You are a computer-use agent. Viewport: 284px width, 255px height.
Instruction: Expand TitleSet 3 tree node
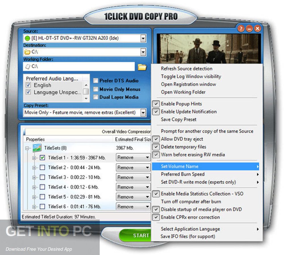(x=34, y=177)
